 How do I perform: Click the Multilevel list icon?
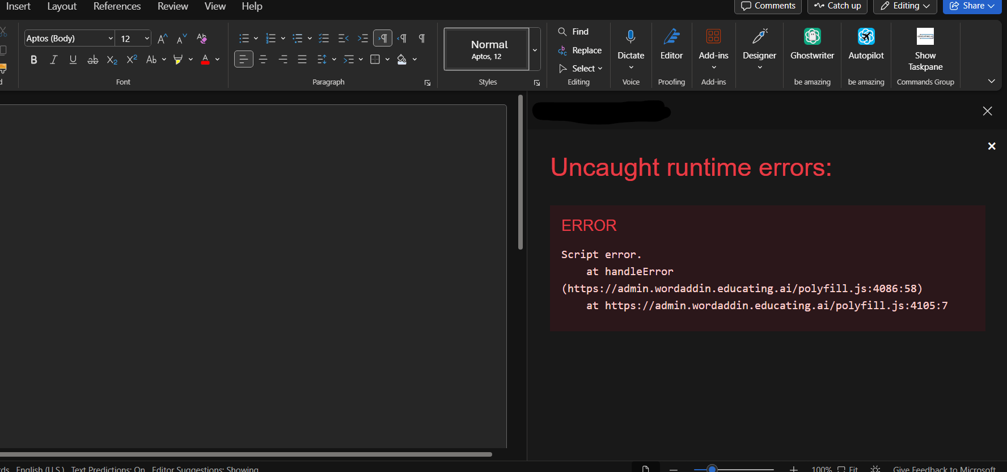pyautogui.click(x=297, y=39)
